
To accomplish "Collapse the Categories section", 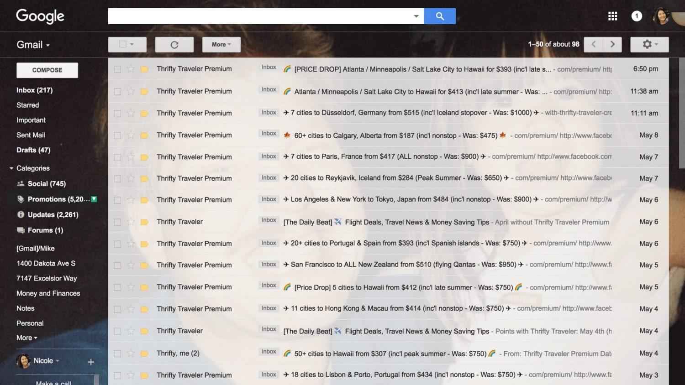I will (x=11, y=168).
